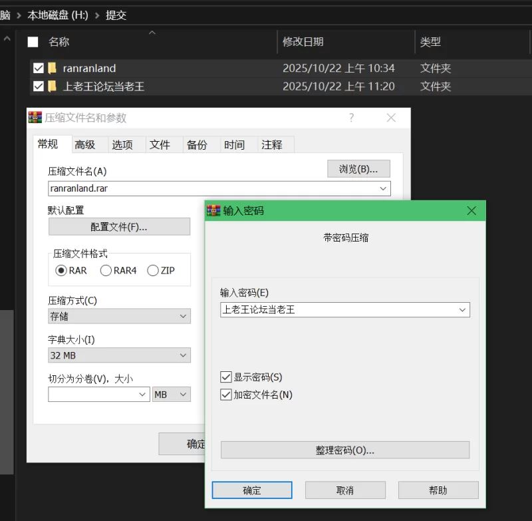This screenshot has height=521, width=532.
Task: Select the ranranland folder name
Action: coord(89,69)
